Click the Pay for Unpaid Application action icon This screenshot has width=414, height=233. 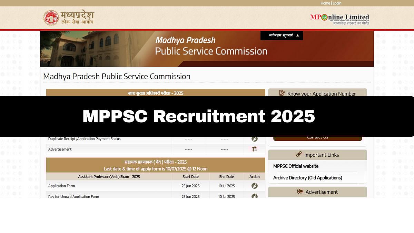255,196
